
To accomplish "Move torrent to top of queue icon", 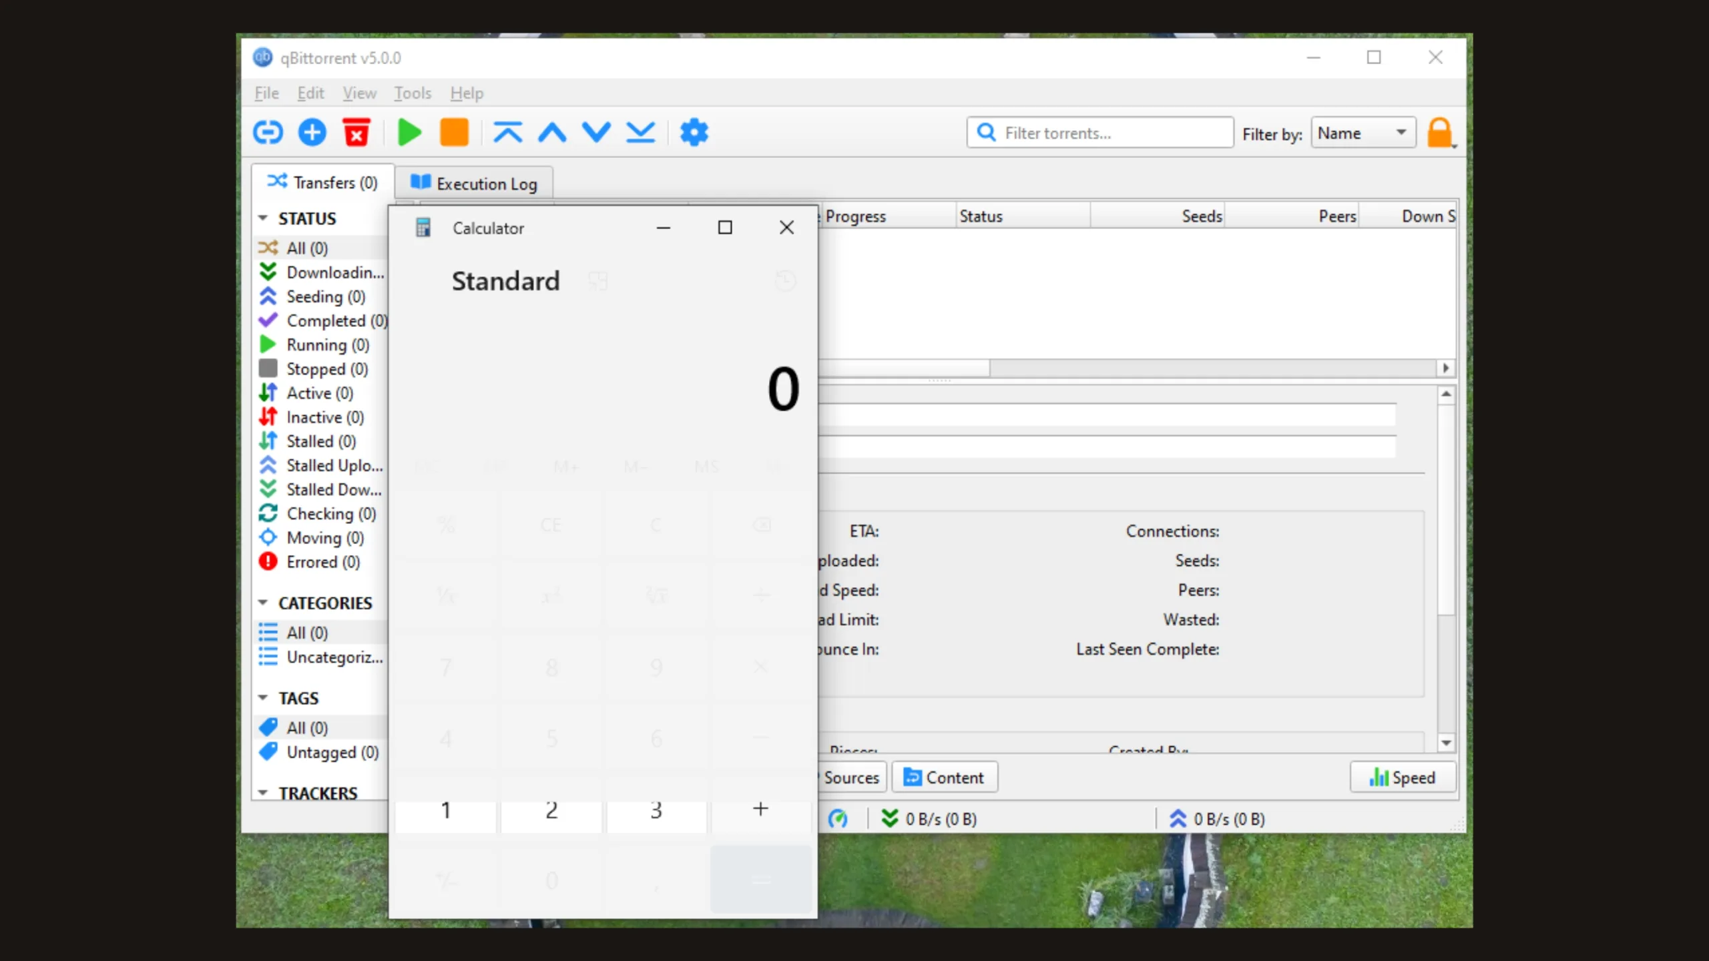I will [508, 132].
